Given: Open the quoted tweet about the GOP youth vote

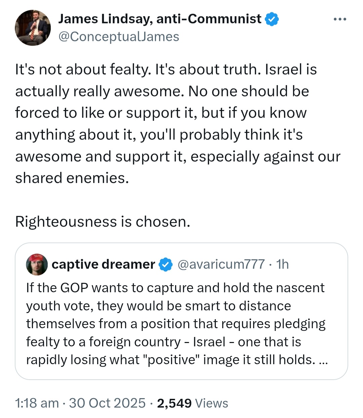Looking at the screenshot, I should point(182,311).
